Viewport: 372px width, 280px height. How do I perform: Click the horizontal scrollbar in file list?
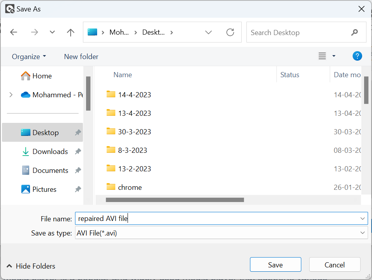point(175,200)
